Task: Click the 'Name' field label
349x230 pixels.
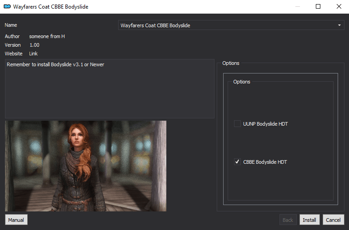Action: click(x=11, y=25)
